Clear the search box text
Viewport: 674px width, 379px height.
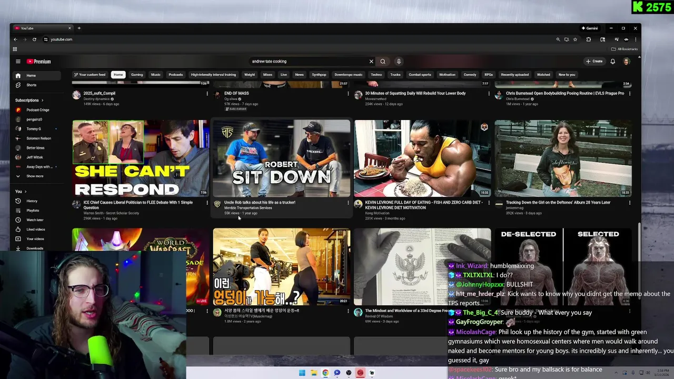pos(371,62)
